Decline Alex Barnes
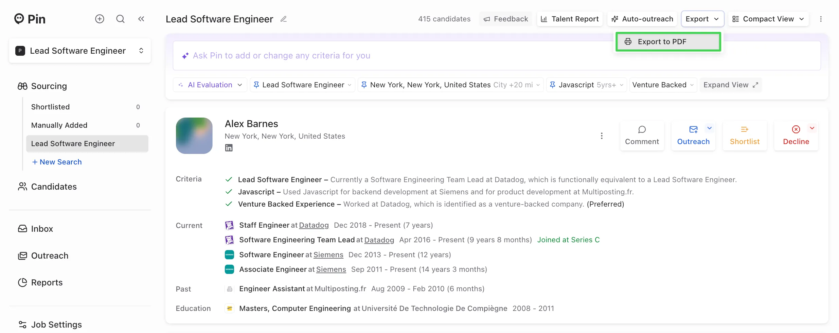This screenshot has width=839, height=333. (796, 136)
